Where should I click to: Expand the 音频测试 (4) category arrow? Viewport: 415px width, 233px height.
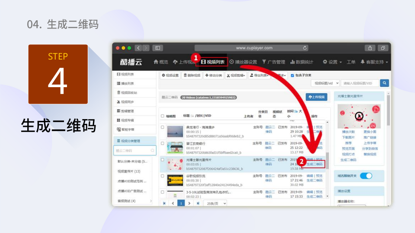point(151,201)
